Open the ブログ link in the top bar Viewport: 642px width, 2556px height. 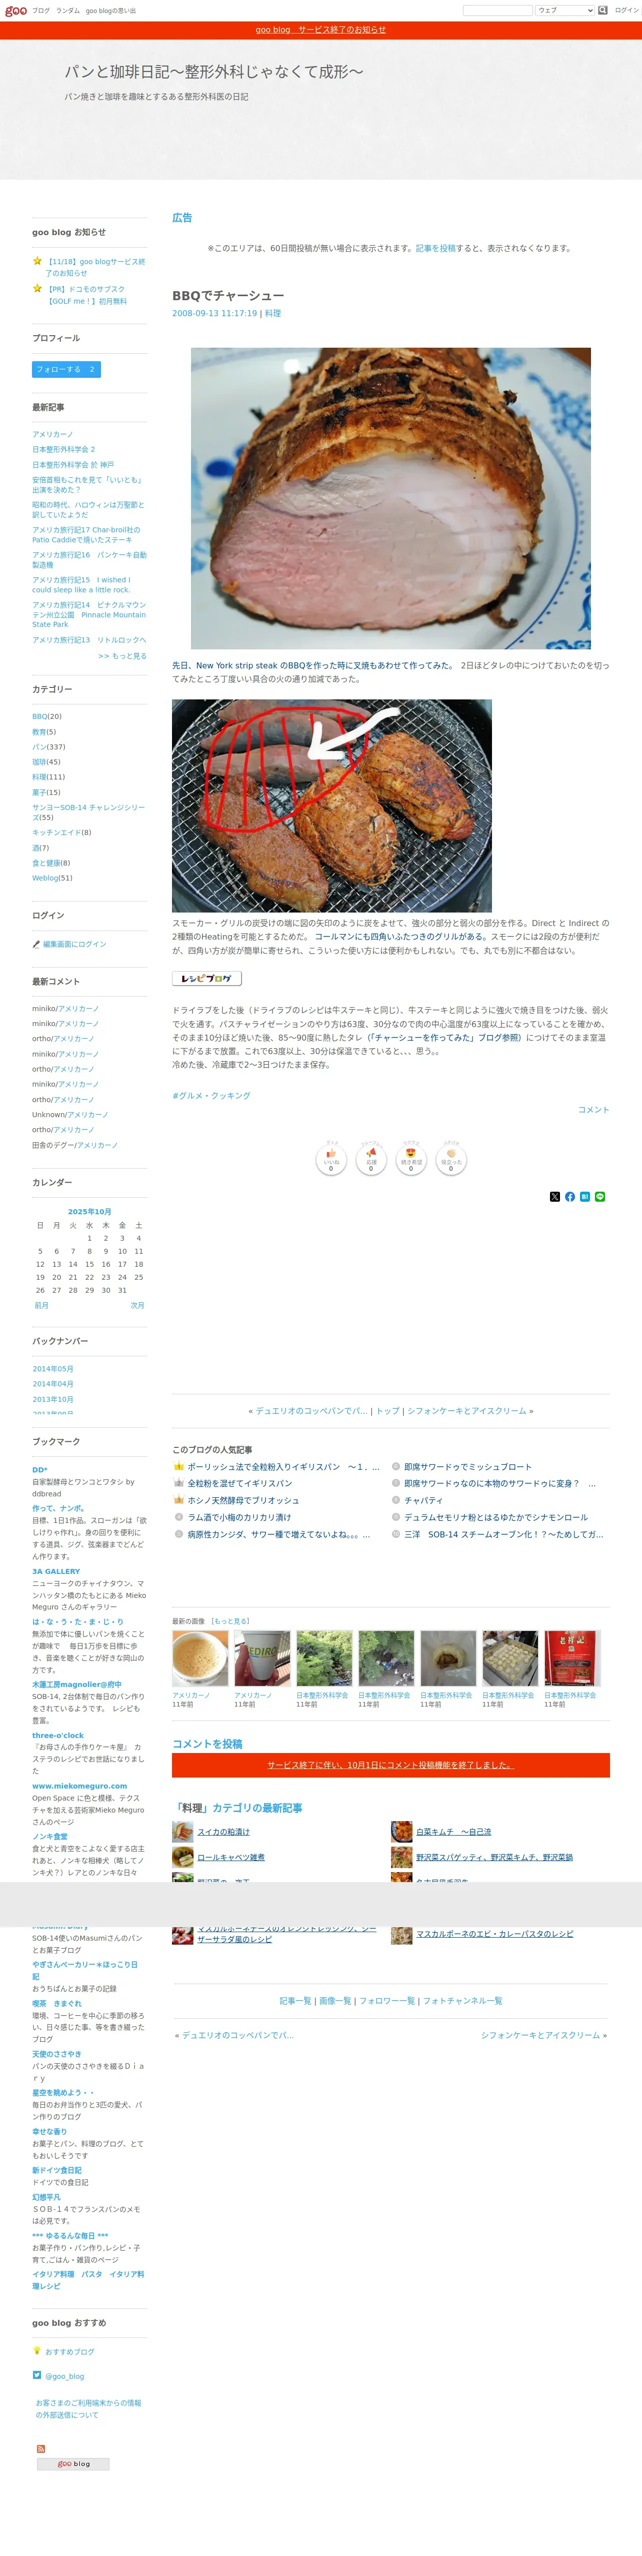click(x=40, y=10)
